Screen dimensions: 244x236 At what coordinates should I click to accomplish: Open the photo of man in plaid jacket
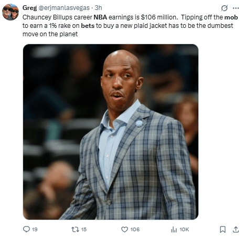click(111, 132)
